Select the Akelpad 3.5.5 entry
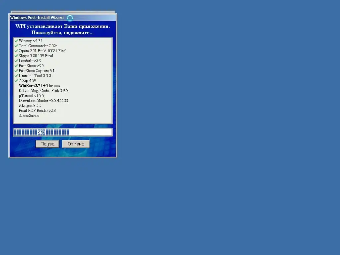Screen dimensions: 340x255 pyautogui.click(x=30, y=106)
